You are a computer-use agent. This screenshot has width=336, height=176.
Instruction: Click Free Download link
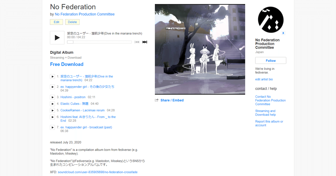click(x=67, y=64)
